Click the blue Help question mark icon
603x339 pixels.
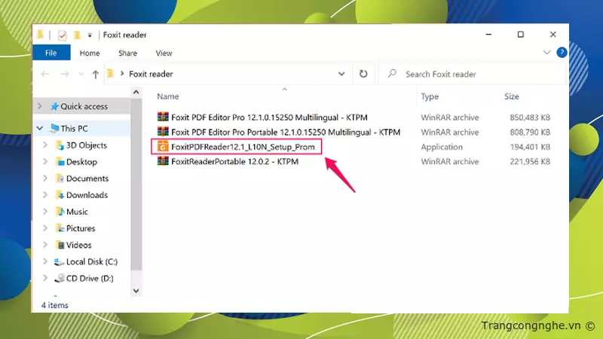pyautogui.click(x=561, y=53)
